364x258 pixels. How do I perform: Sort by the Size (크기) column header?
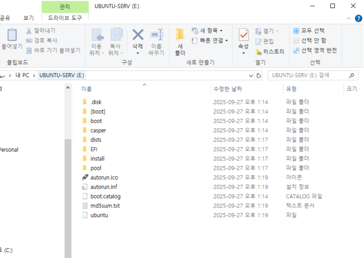point(352,89)
